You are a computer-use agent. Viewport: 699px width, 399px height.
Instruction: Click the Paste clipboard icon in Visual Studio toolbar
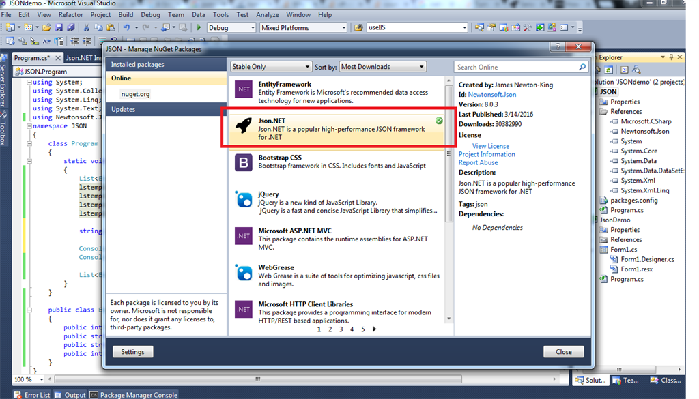click(111, 27)
